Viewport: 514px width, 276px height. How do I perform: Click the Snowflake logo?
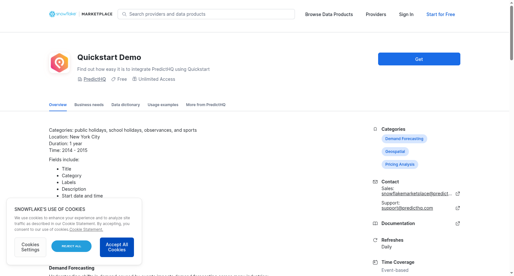pyautogui.click(x=63, y=14)
